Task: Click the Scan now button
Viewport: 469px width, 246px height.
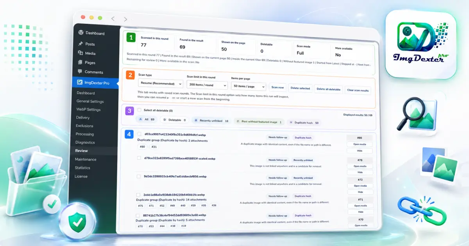Action: [x=278, y=87]
